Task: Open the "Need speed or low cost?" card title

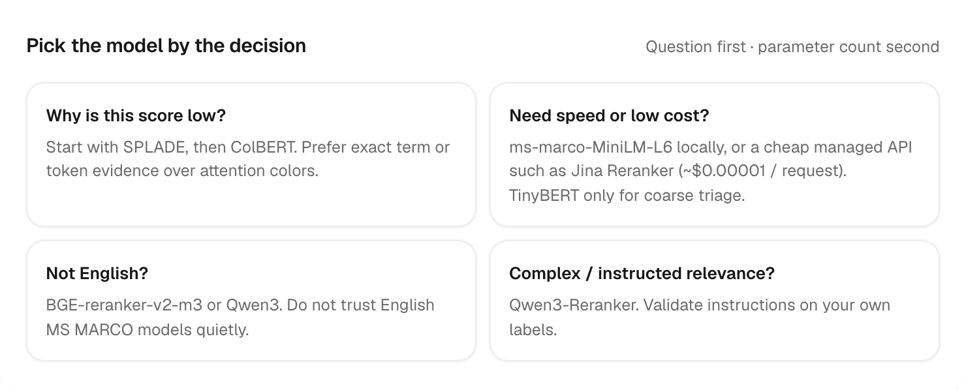Action: coord(609,116)
